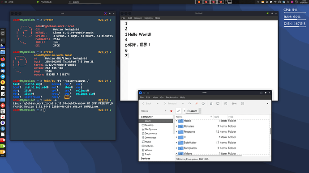Open Help menu in text editor

pyautogui.click(x=157, y=18)
